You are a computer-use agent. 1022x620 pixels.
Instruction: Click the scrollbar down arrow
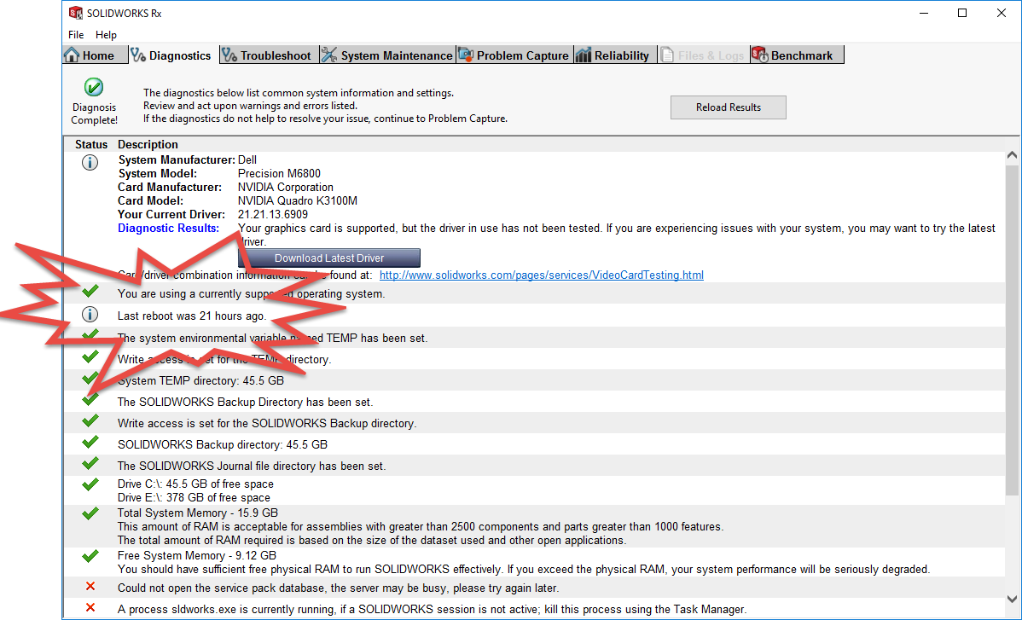(1012, 600)
